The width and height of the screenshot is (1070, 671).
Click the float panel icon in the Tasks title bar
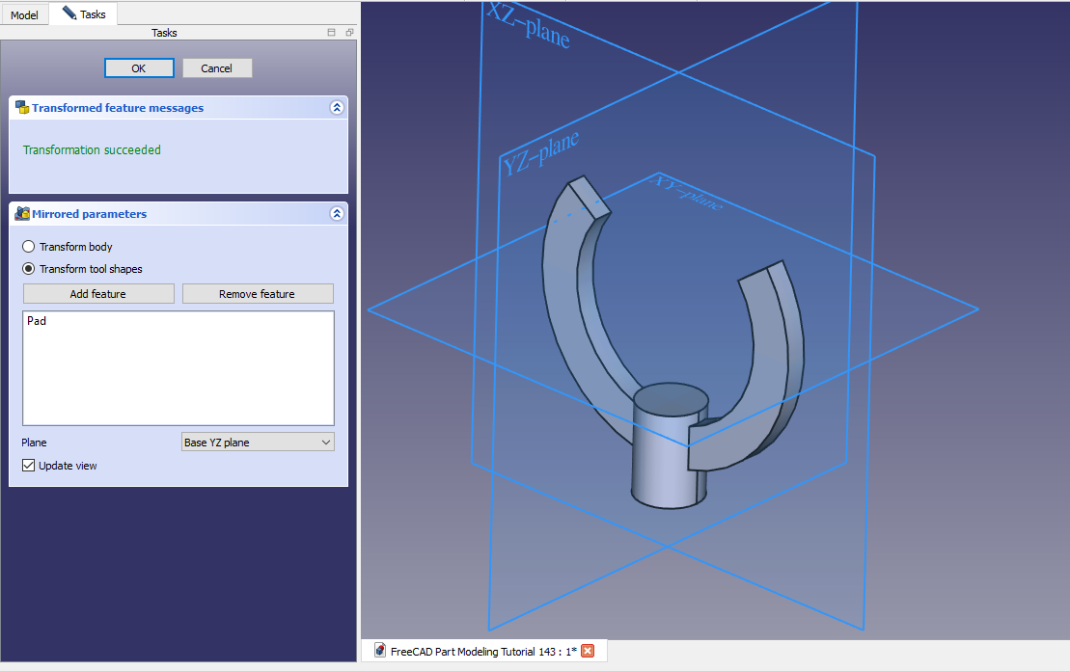(x=349, y=33)
